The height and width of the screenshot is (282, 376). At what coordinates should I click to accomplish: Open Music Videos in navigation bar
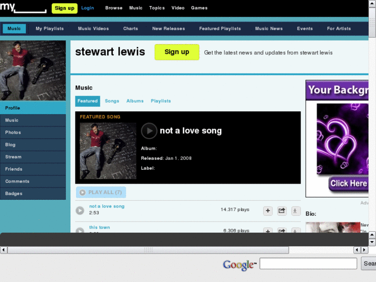click(x=93, y=29)
